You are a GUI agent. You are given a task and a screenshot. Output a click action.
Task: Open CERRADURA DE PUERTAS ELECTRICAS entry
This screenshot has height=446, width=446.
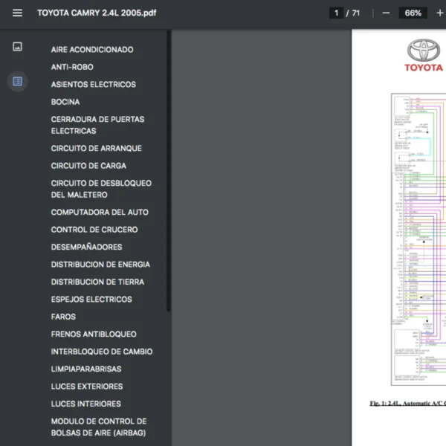pyautogui.click(x=97, y=125)
